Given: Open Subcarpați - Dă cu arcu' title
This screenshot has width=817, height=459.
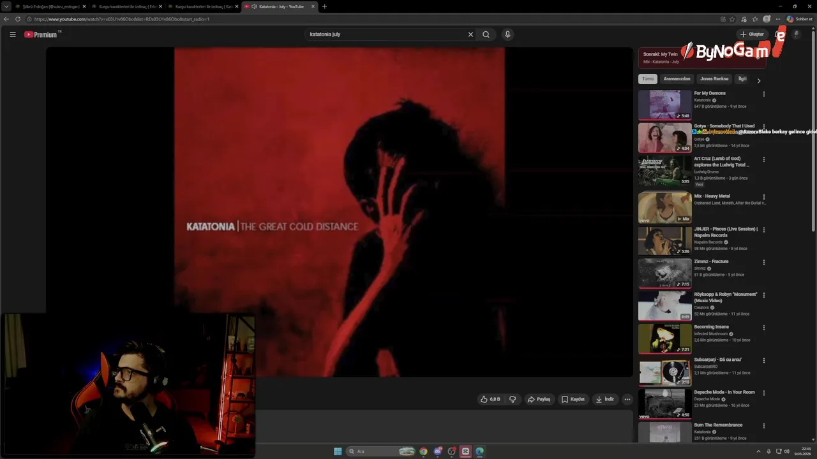Looking at the screenshot, I should pyautogui.click(x=718, y=360).
